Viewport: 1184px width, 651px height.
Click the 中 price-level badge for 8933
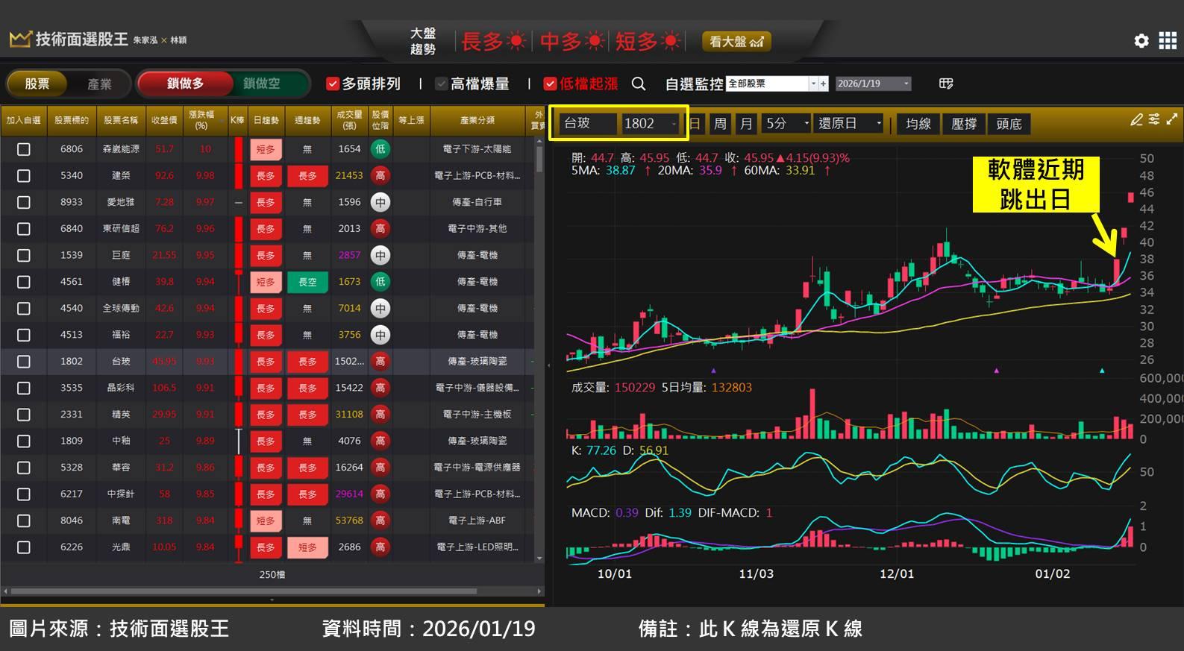tap(380, 202)
